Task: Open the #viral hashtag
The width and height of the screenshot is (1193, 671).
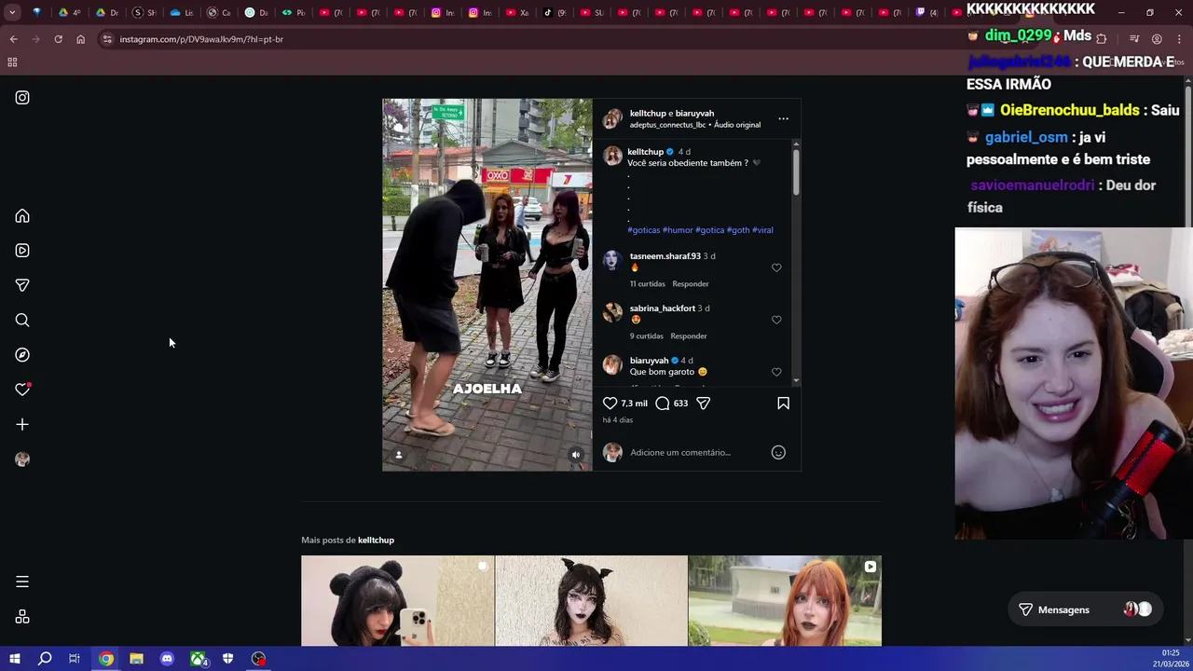Action: [x=762, y=230]
